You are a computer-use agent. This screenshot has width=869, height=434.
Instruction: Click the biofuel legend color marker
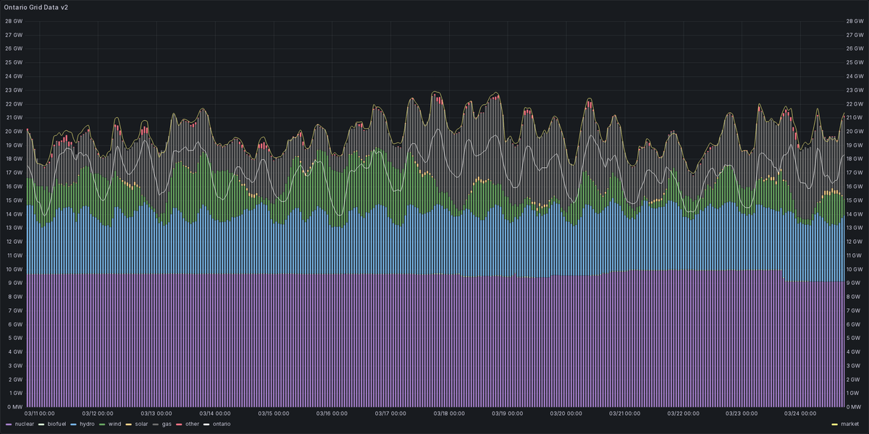click(40, 424)
